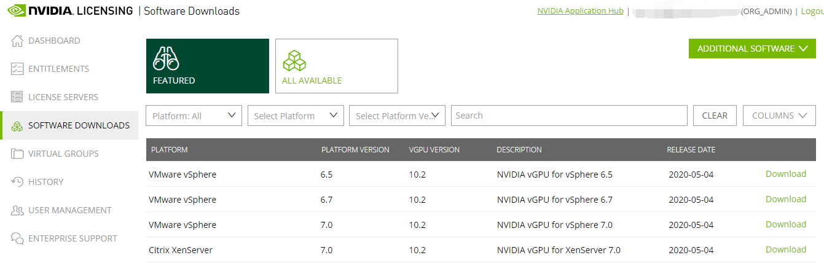The height and width of the screenshot is (263, 824).
Task: Click the History clock icon
Action: click(x=17, y=182)
